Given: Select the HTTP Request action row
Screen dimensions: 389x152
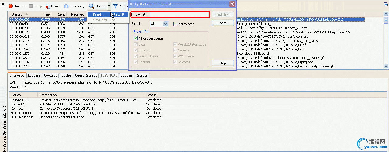Looking at the screenshot, I should pyautogui.click(x=198, y=113).
